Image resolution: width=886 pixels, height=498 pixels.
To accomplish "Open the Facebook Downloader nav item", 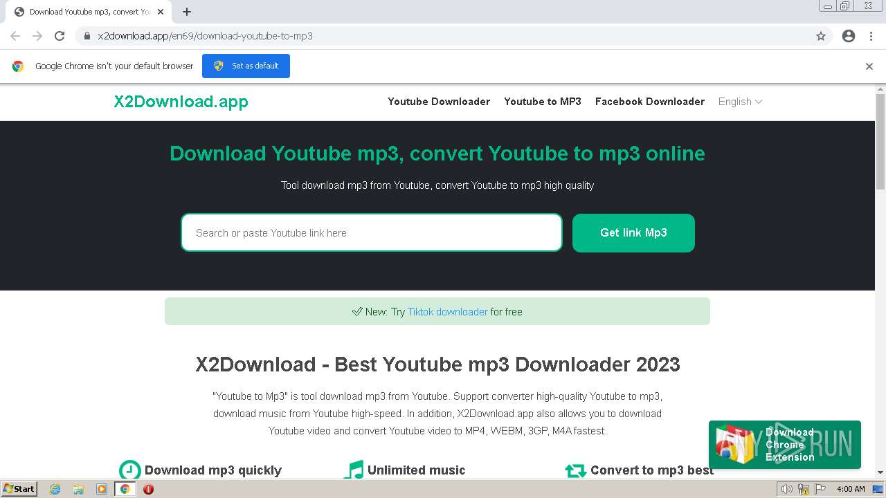I will pyautogui.click(x=650, y=102).
